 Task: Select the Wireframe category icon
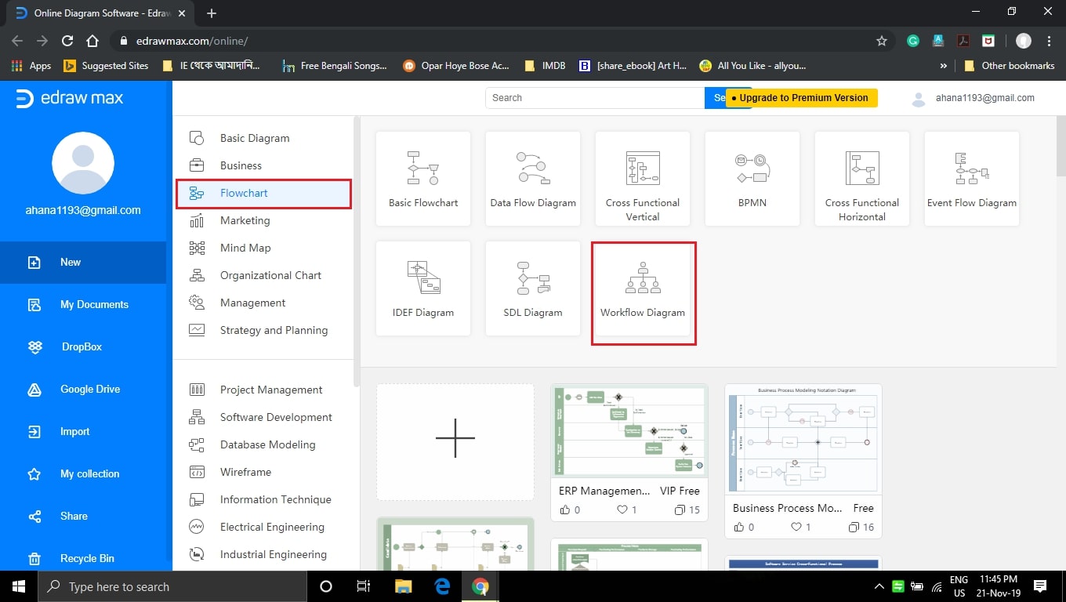[x=196, y=472]
